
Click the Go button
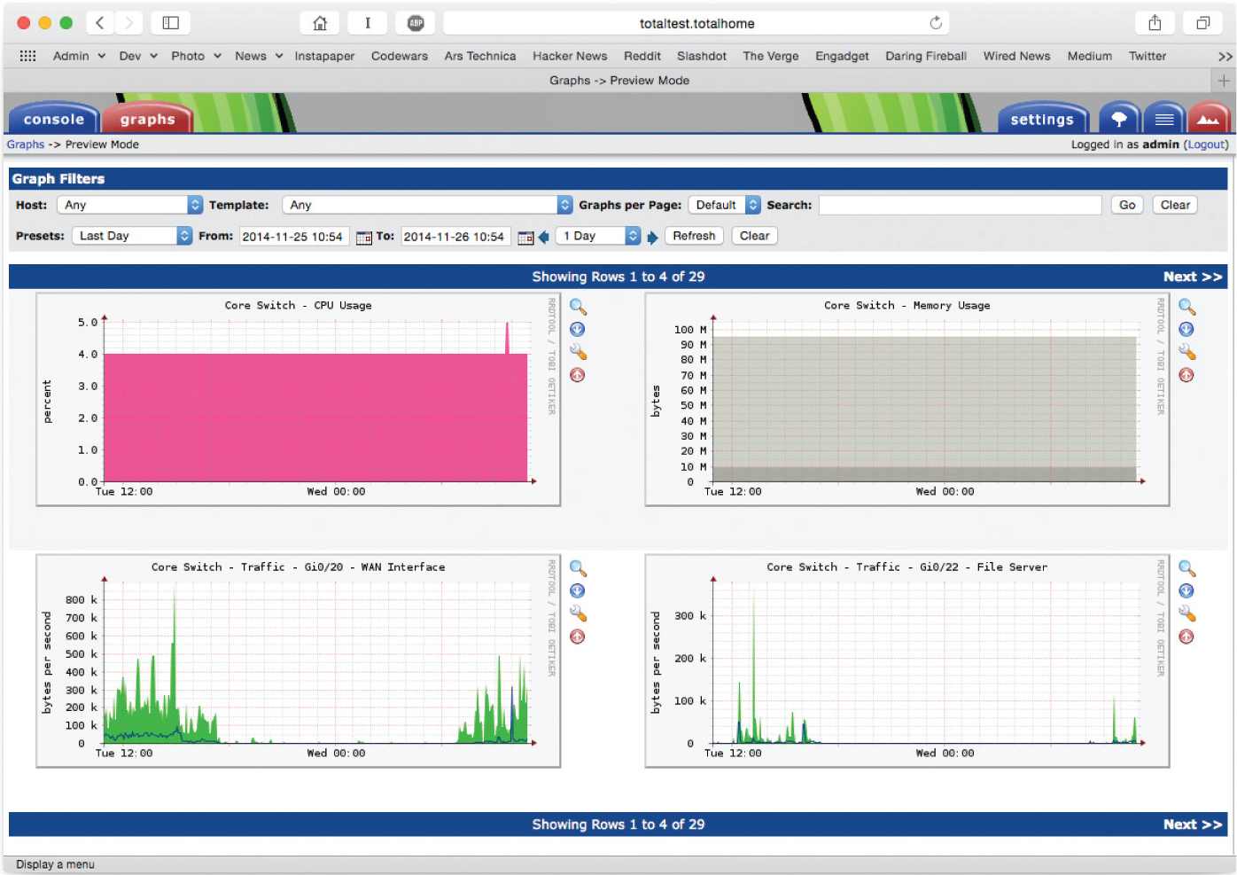pyautogui.click(x=1127, y=205)
